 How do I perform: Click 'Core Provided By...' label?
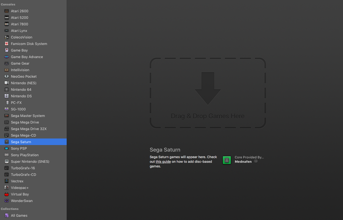click(249, 157)
